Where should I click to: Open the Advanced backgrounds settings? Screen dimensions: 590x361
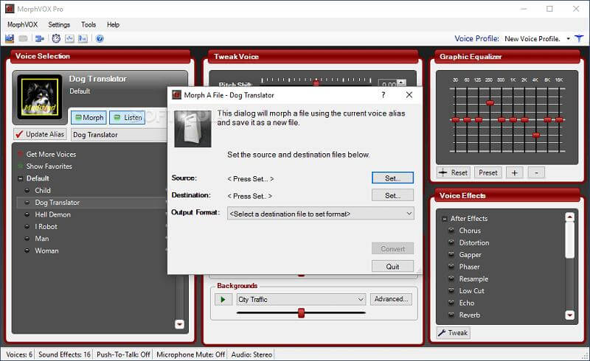(x=391, y=299)
